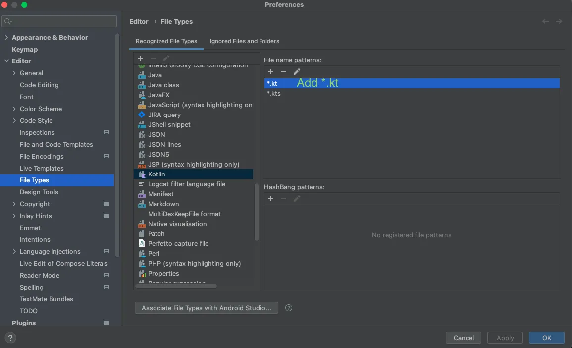Open the help button at bottom left
572x348 pixels.
pyautogui.click(x=10, y=338)
